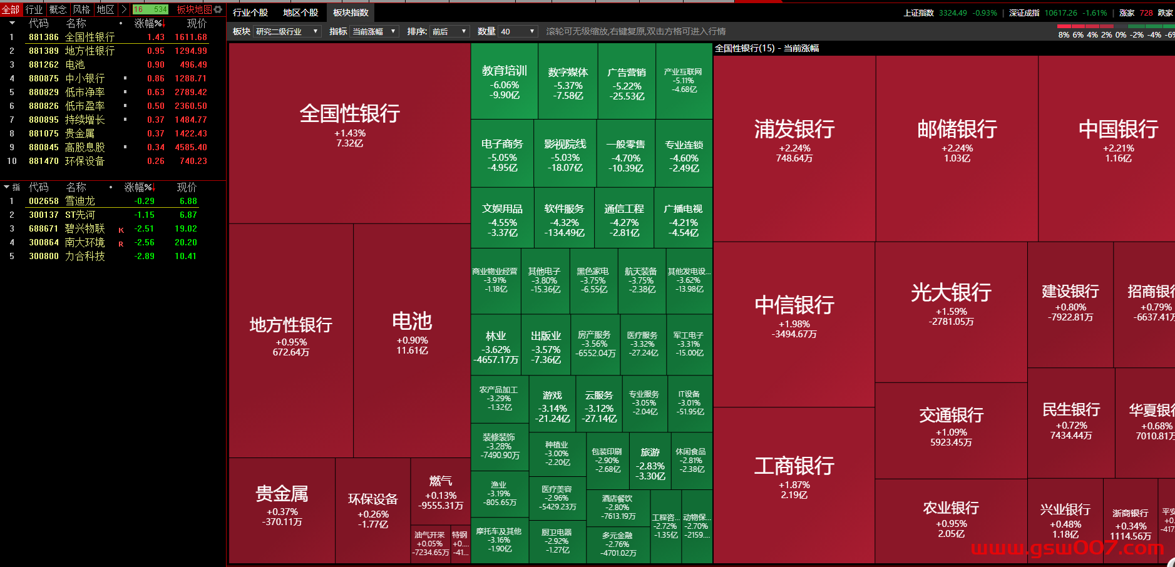Open settings gear beside 板块地图

click(x=218, y=9)
